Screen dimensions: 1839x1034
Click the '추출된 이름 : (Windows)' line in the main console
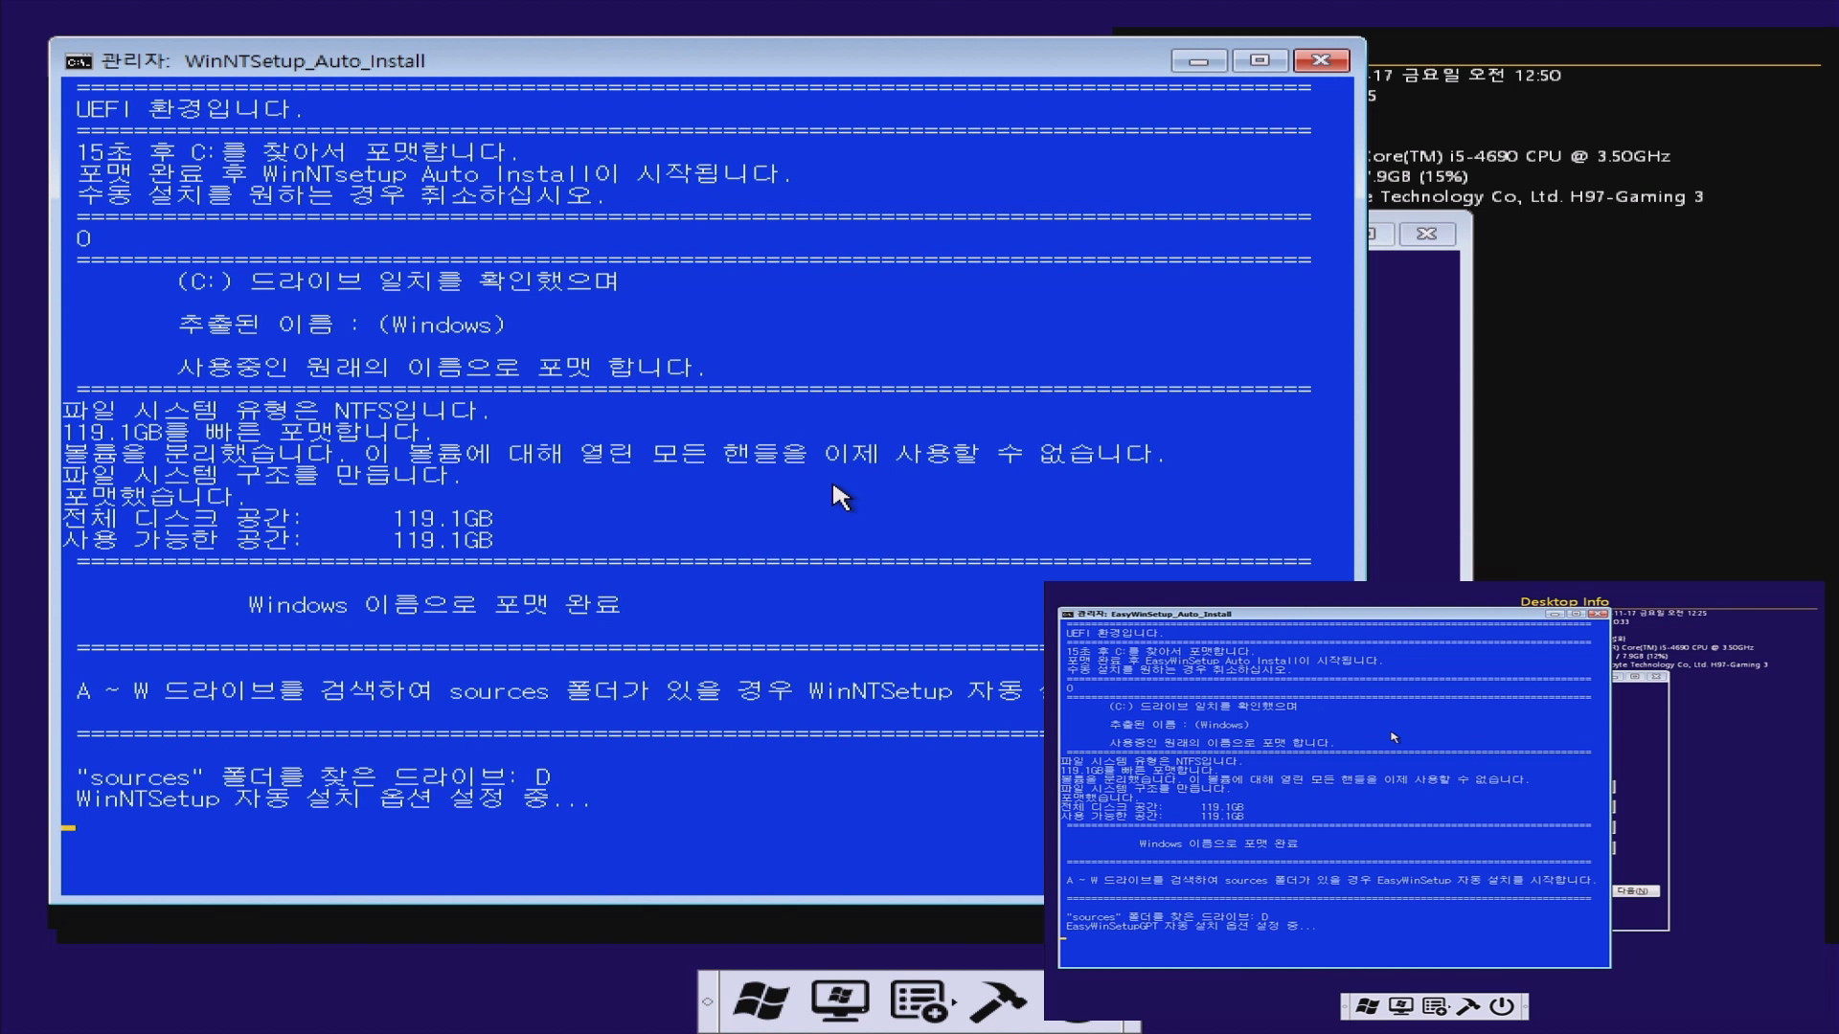(x=342, y=325)
